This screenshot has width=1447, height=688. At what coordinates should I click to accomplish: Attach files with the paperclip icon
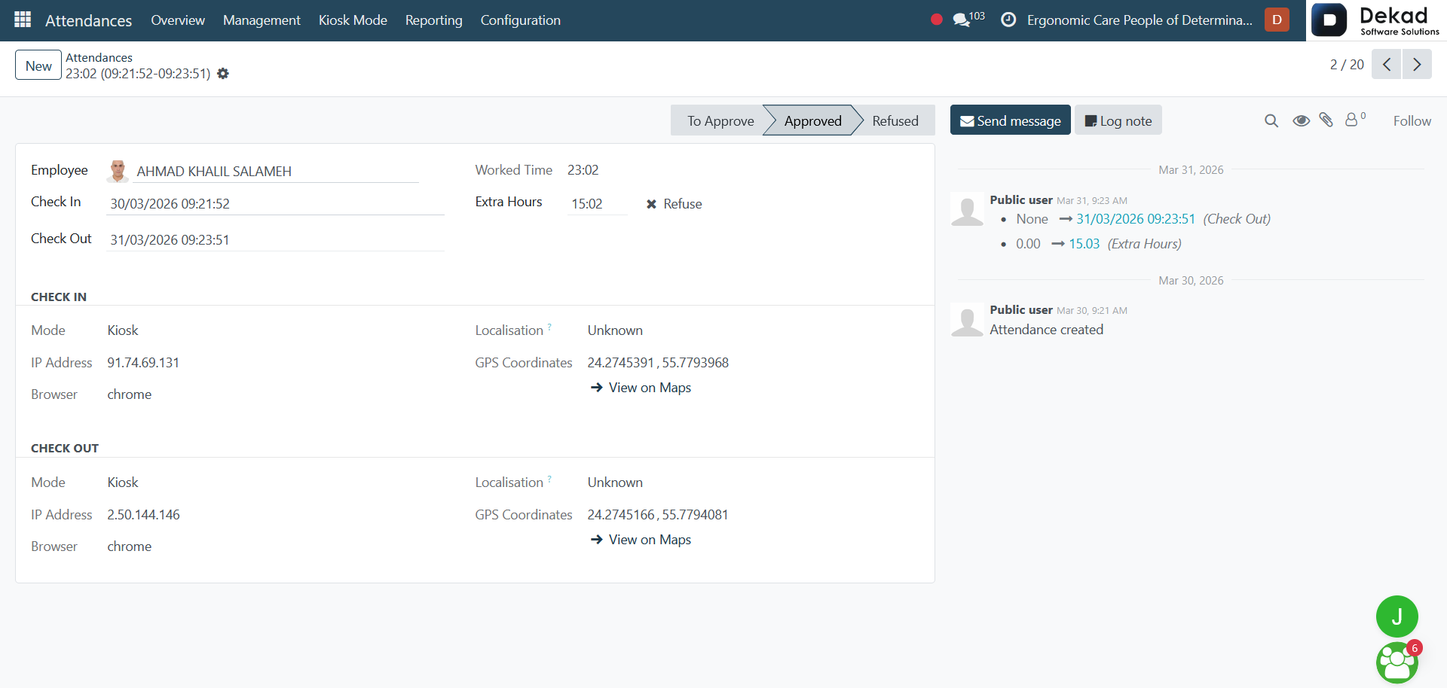(1326, 120)
